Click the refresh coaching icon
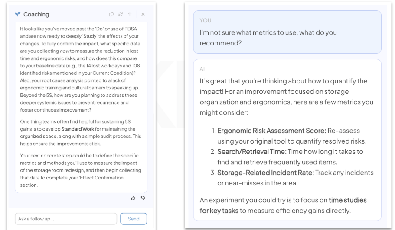Image resolution: width=395 pixels, height=230 pixels. [x=121, y=14]
